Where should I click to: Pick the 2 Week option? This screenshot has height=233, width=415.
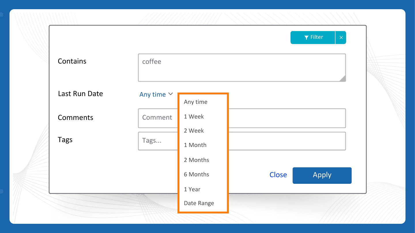[x=194, y=131]
